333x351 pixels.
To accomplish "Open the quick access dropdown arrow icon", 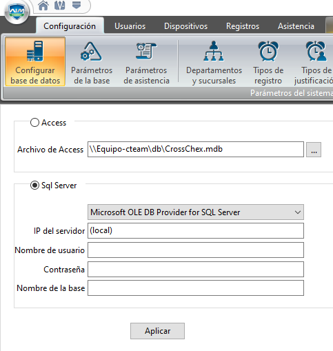I will pos(77,5).
